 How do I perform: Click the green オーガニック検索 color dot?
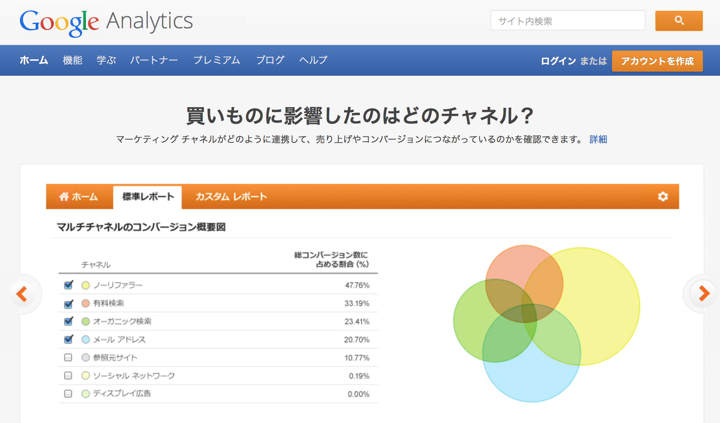(x=86, y=321)
